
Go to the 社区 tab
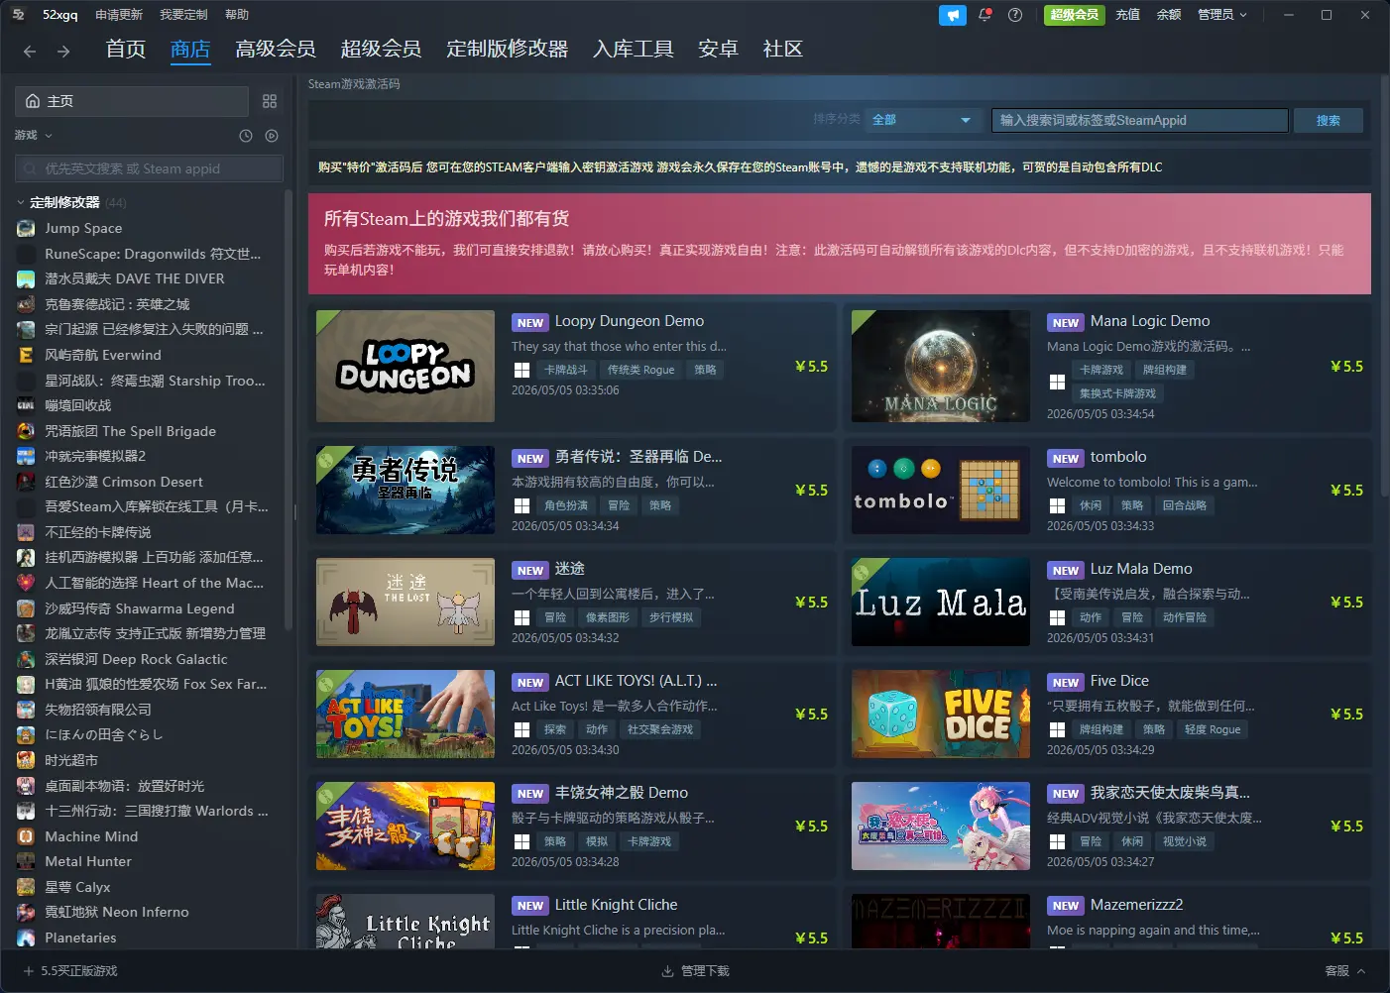pos(782,50)
